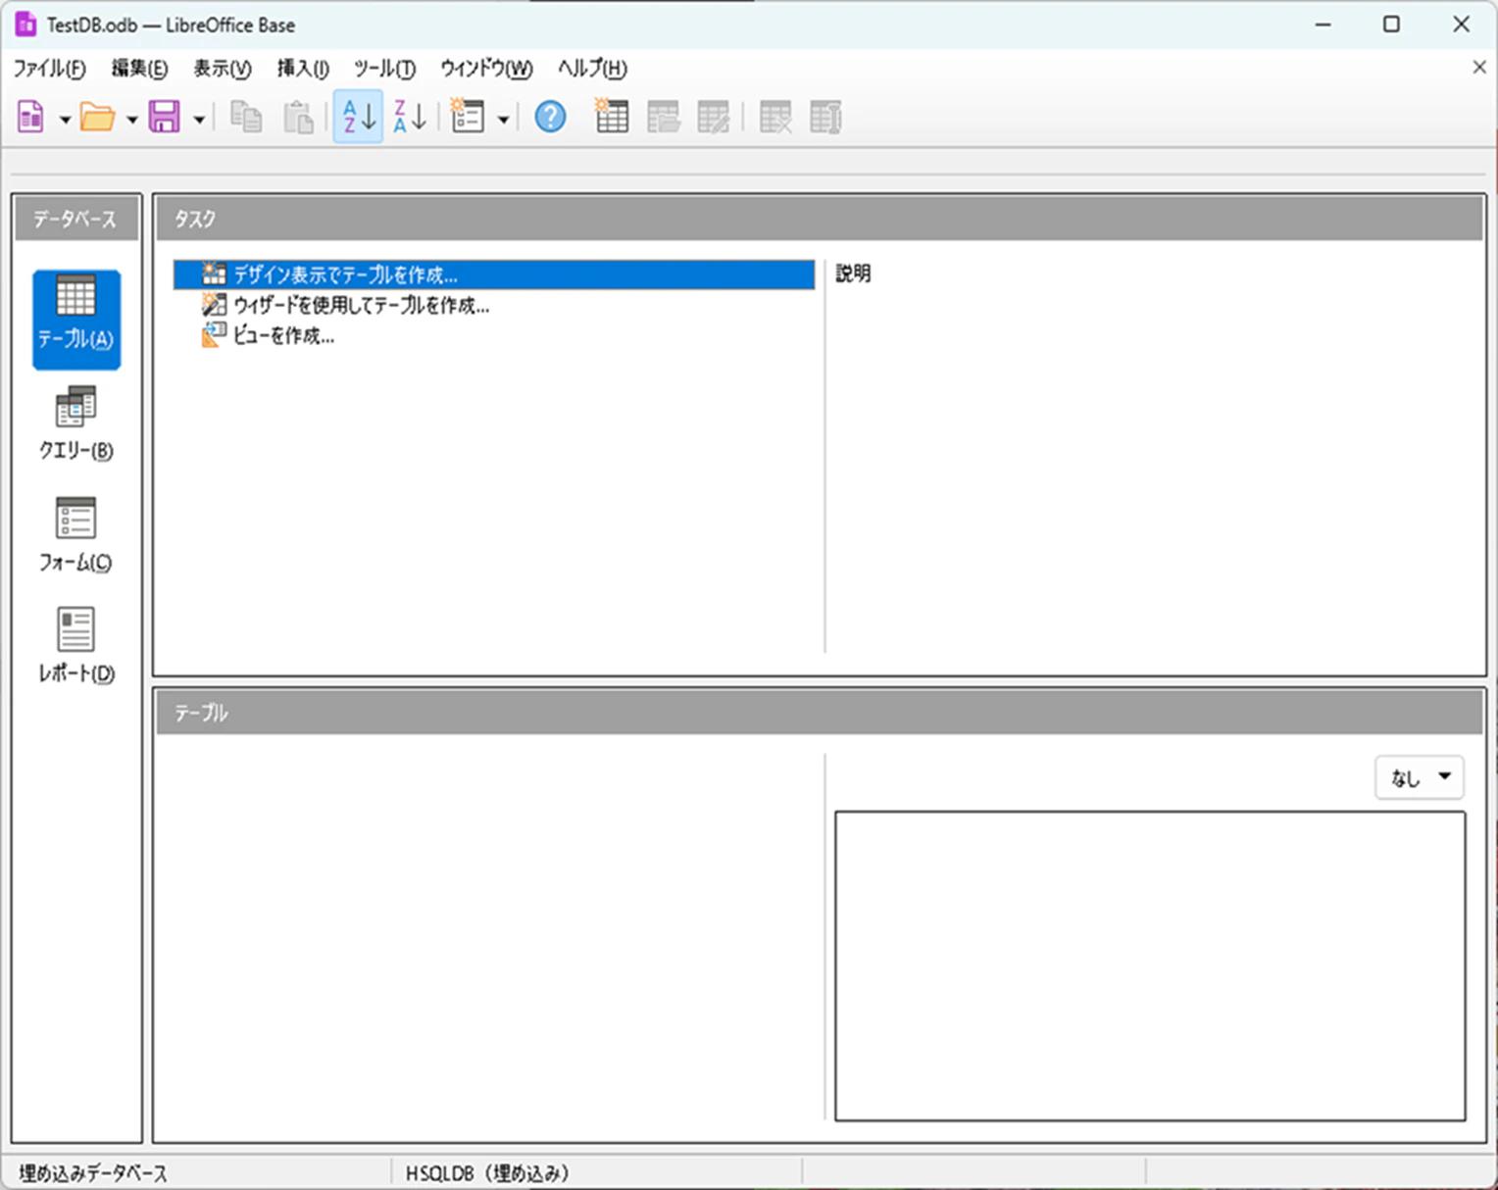This screenshot has width=1498, height=1190.
Task: Click the Copy toolbar icon
Action: pos(246,118)
